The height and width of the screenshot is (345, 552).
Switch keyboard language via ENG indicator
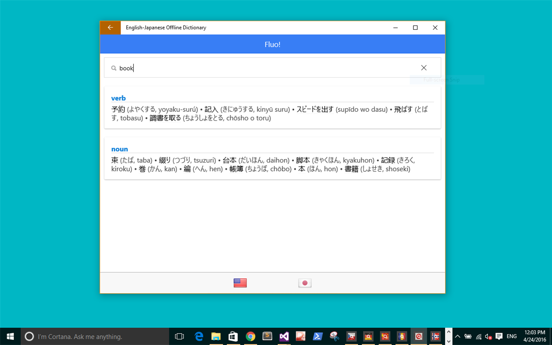[512, 336]
